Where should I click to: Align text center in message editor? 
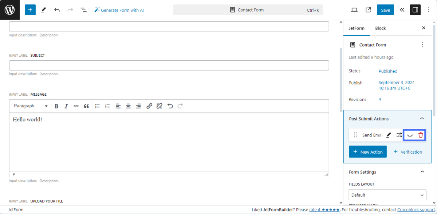(128, 106)
